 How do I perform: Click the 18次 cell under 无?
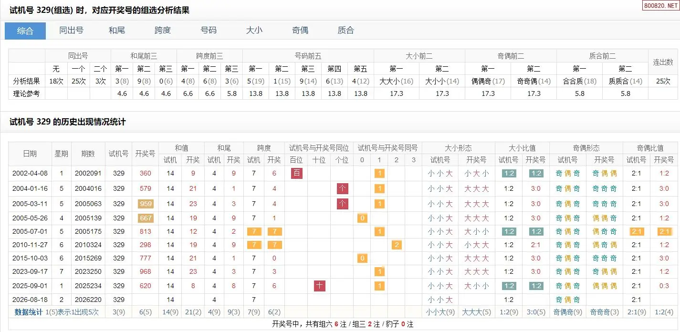(x=56, y=81)
